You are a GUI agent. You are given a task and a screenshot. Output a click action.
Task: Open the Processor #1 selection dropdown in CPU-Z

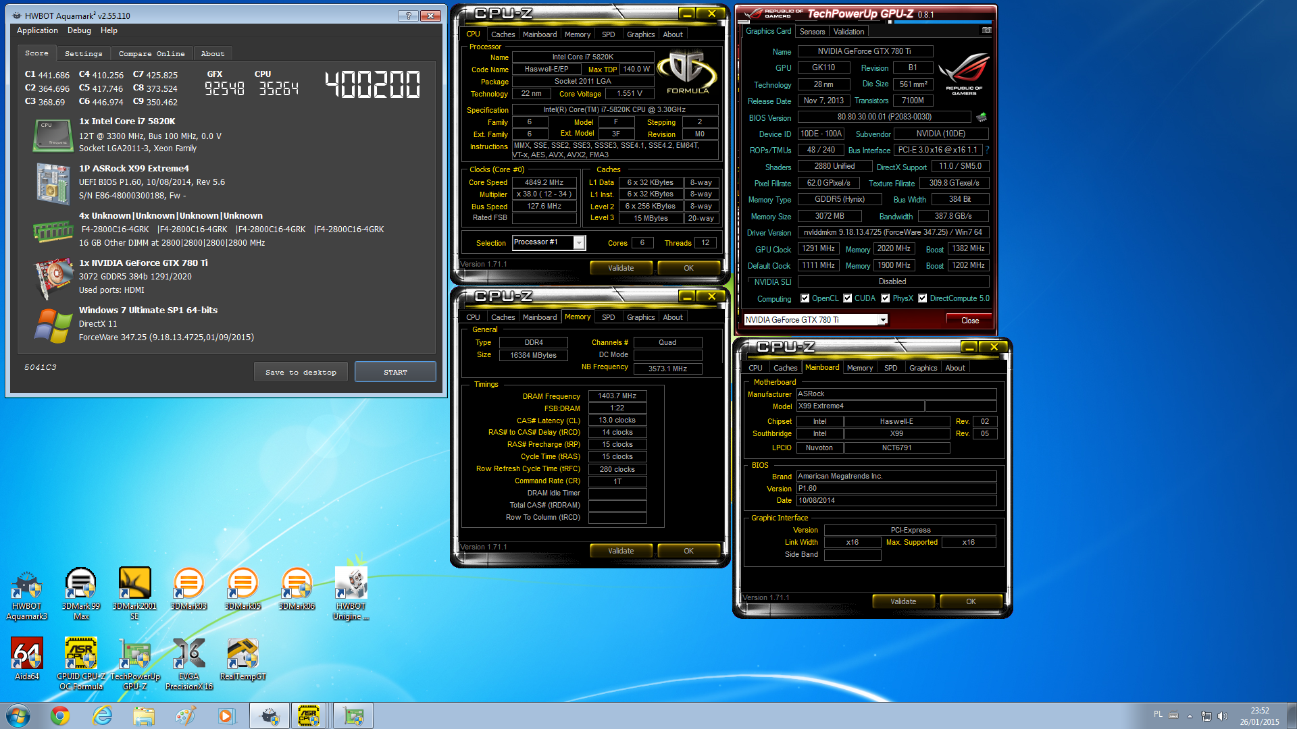(579, 242)
